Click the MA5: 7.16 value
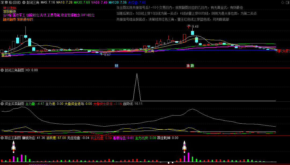 pyautogui.click(x=48, y=2)
